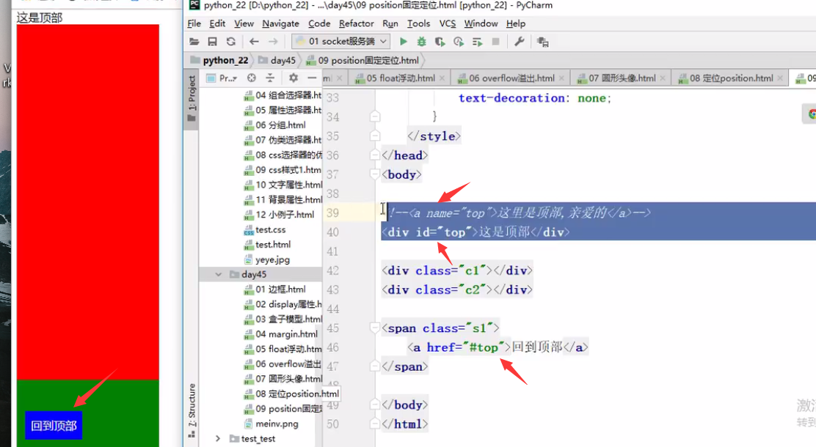Select 04 margin.html in the tree
816x447 pixels.
[x=281, y=334]
